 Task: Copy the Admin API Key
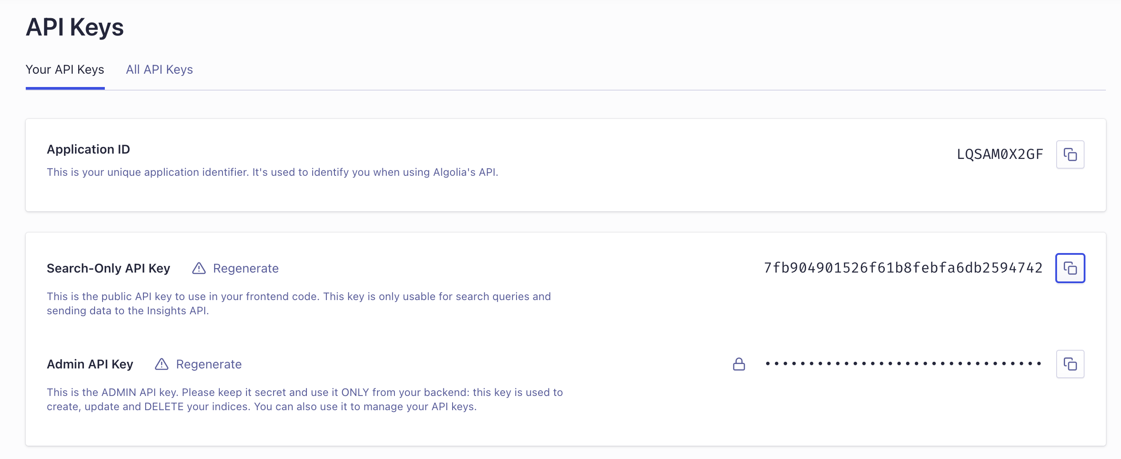point(1070,364)
